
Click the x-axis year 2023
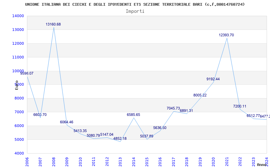tap(253, 162)
